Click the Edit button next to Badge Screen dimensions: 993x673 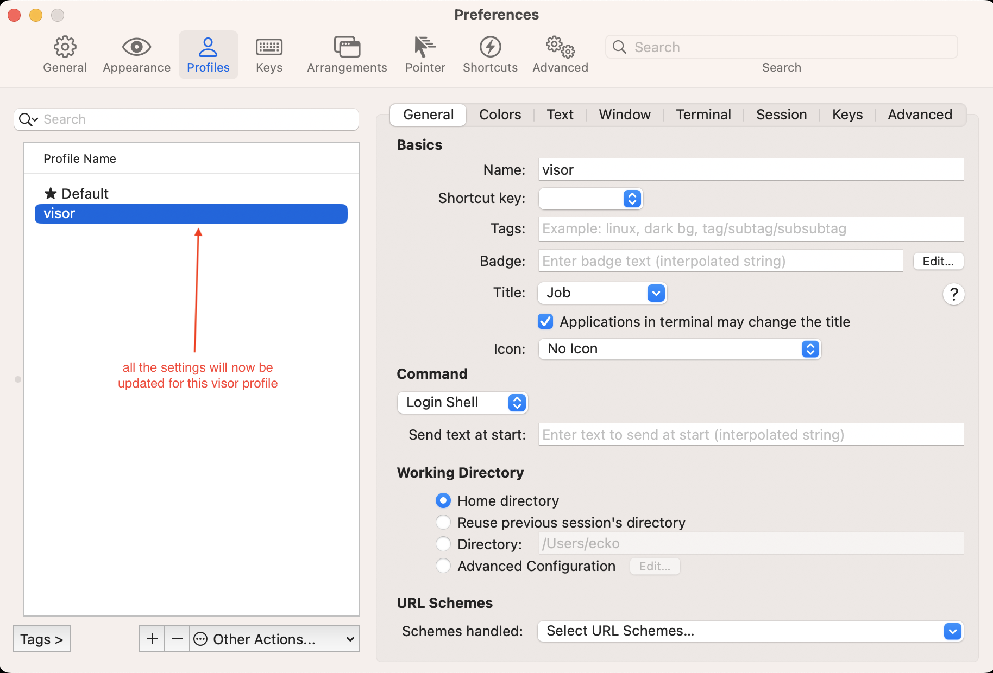coord(938,261)
